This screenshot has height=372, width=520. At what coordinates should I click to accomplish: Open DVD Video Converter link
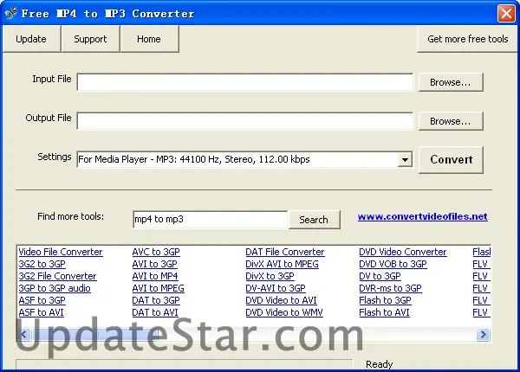tap(403, 252)
